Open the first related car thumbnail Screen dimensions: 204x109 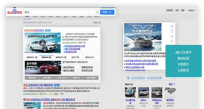coord(130,92)
